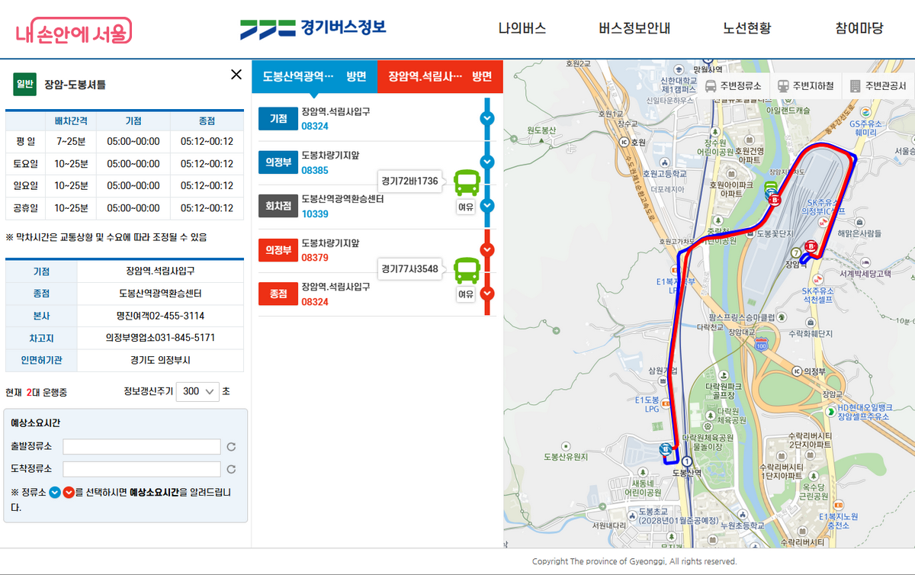Select the blue arrow for 기점 장암역.석림사입구

(x=488, y=118)
